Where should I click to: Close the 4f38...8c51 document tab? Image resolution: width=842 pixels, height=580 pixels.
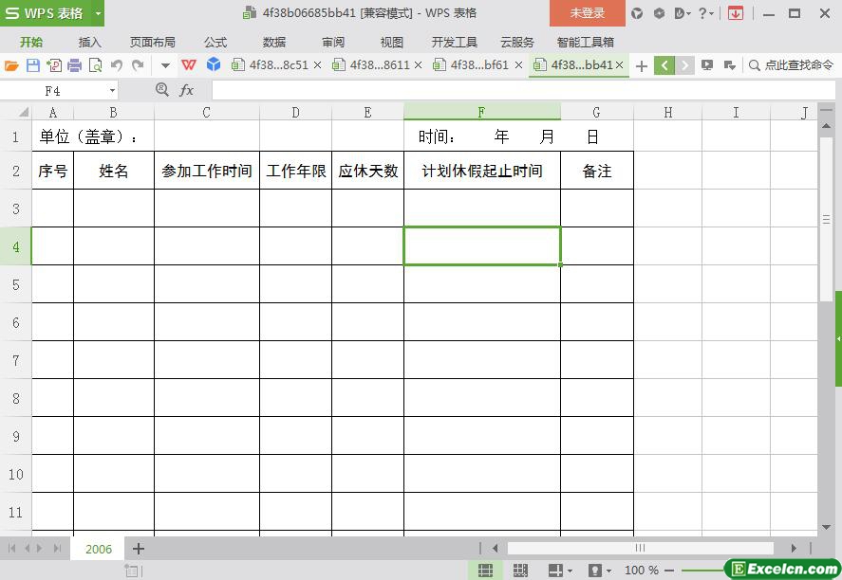click(x=317, y=65)
